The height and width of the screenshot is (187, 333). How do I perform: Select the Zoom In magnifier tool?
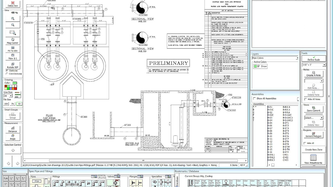click(x=12, y=19)
